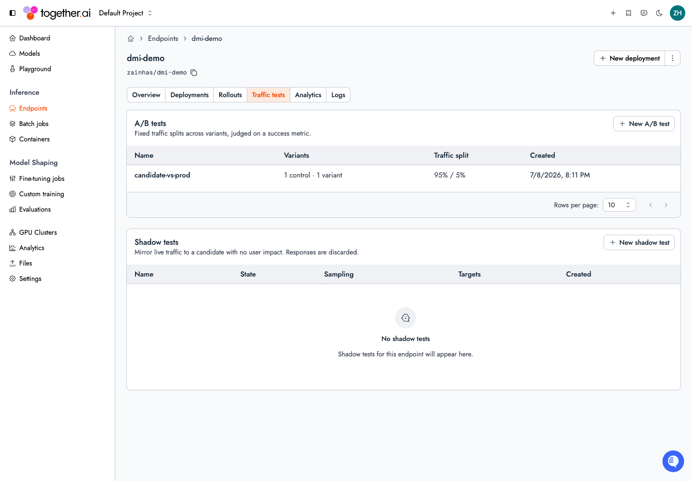Viewport: 692px width, 481px height.
Task: Open the ZH user avatar menu
Action: 678,13
